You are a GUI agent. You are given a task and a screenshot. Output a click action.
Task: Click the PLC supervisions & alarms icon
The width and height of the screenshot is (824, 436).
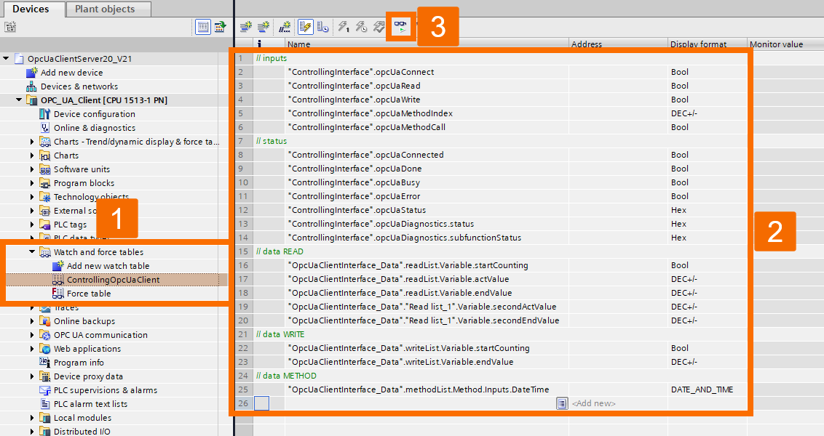[x=45, y=389]
